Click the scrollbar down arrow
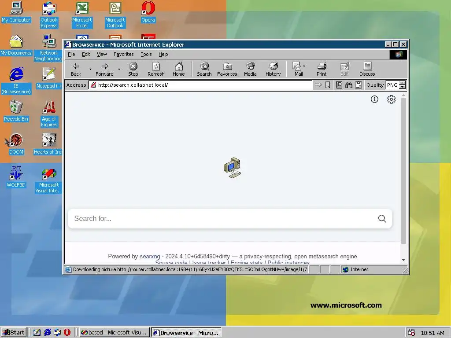The height and width of the screenshot is (338, 451). [x=403, y=260]
